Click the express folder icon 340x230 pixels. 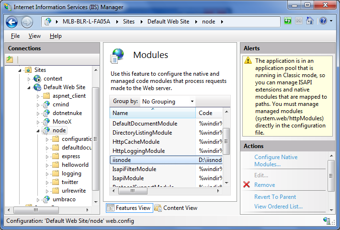56,156
